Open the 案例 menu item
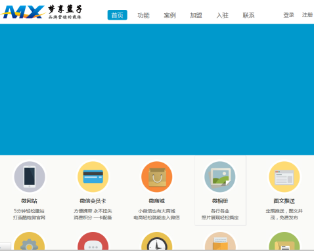314x251 pixels. 170,15
